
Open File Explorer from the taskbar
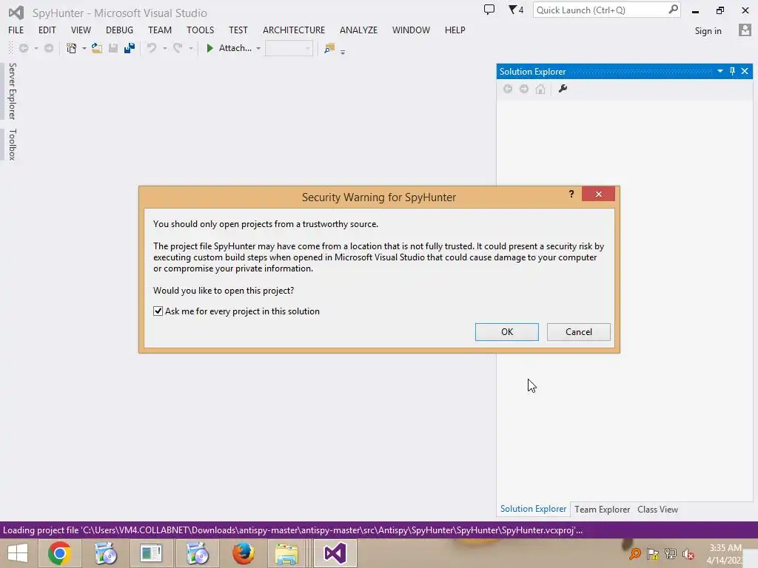(286, 553)
